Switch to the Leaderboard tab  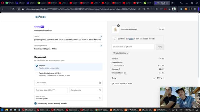[x=42, y=3]
